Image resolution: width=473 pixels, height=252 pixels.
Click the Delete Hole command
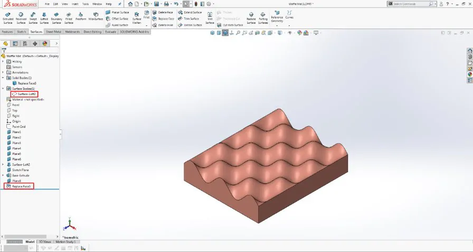pos(163,25)
